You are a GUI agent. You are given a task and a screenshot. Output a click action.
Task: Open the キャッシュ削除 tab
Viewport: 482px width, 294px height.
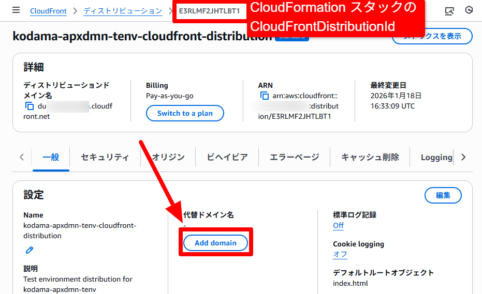370,158
